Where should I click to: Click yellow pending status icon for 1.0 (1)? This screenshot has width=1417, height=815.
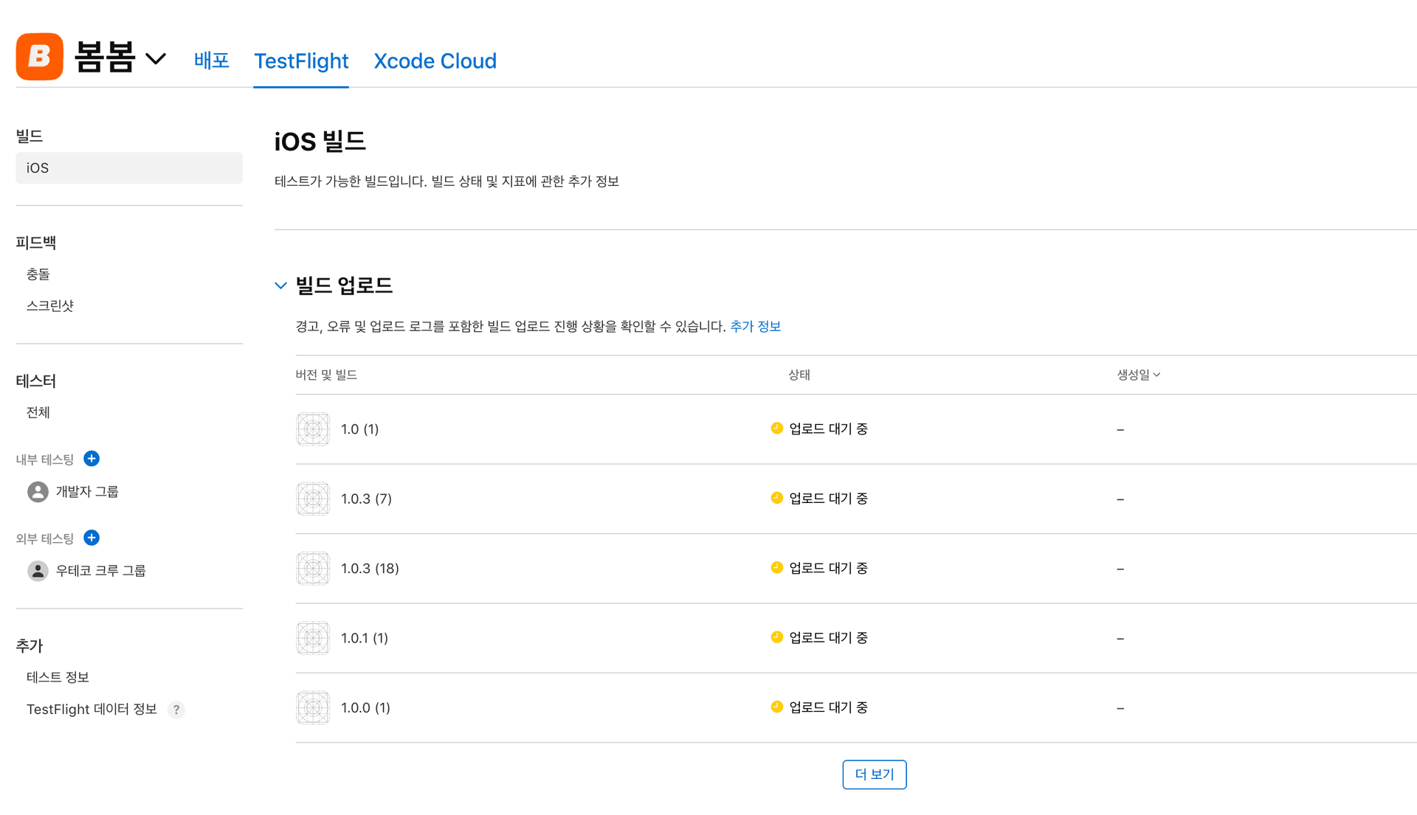pos(776,428)
